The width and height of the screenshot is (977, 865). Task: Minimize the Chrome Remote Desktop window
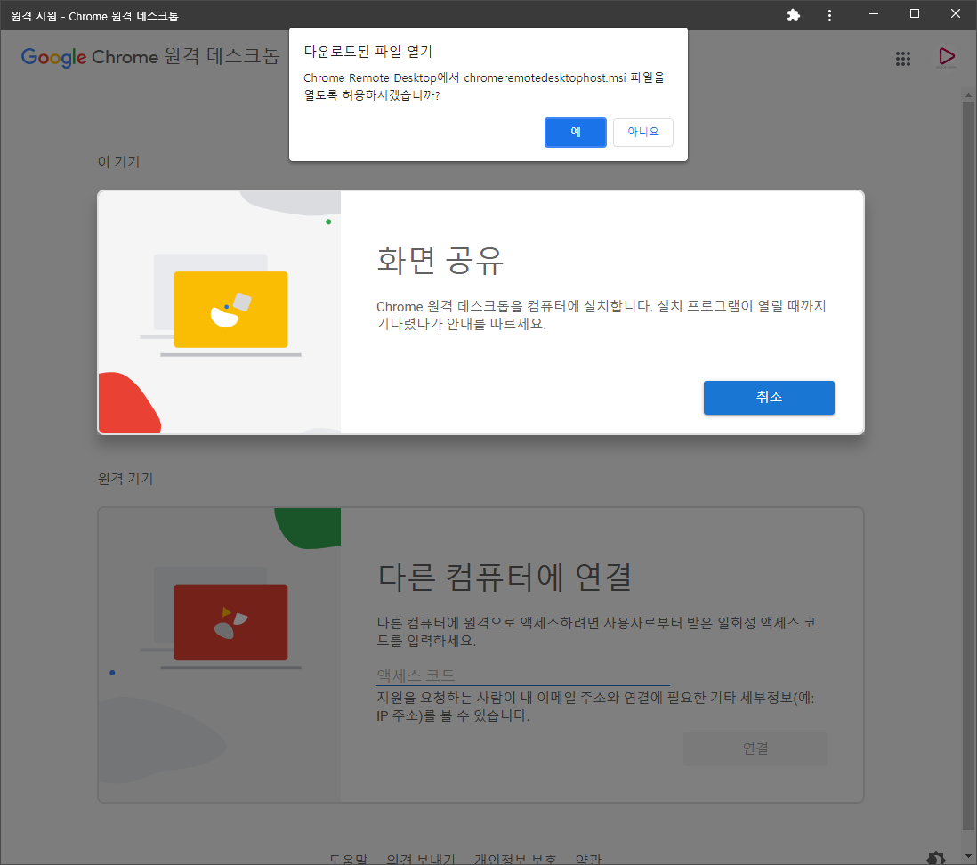(874, 13)
